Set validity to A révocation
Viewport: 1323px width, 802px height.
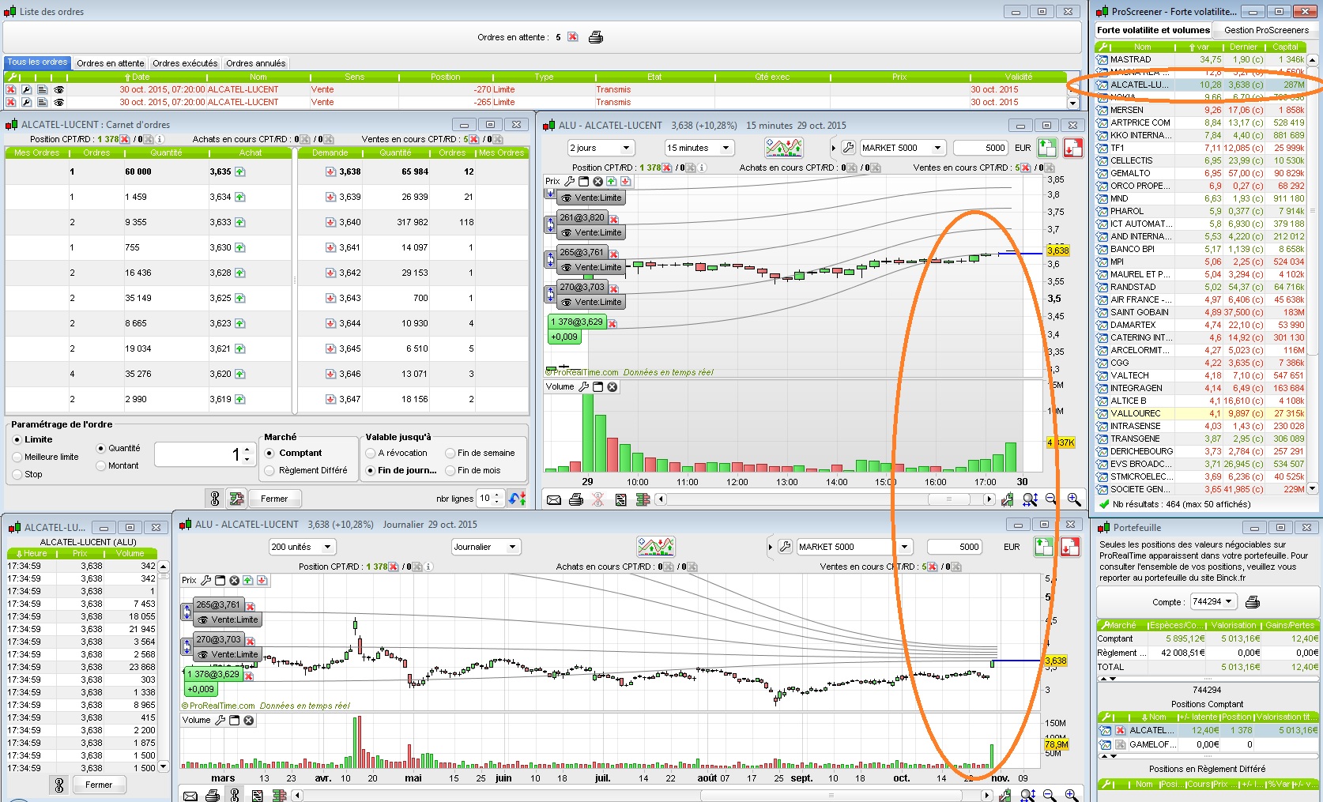point(370,453)
